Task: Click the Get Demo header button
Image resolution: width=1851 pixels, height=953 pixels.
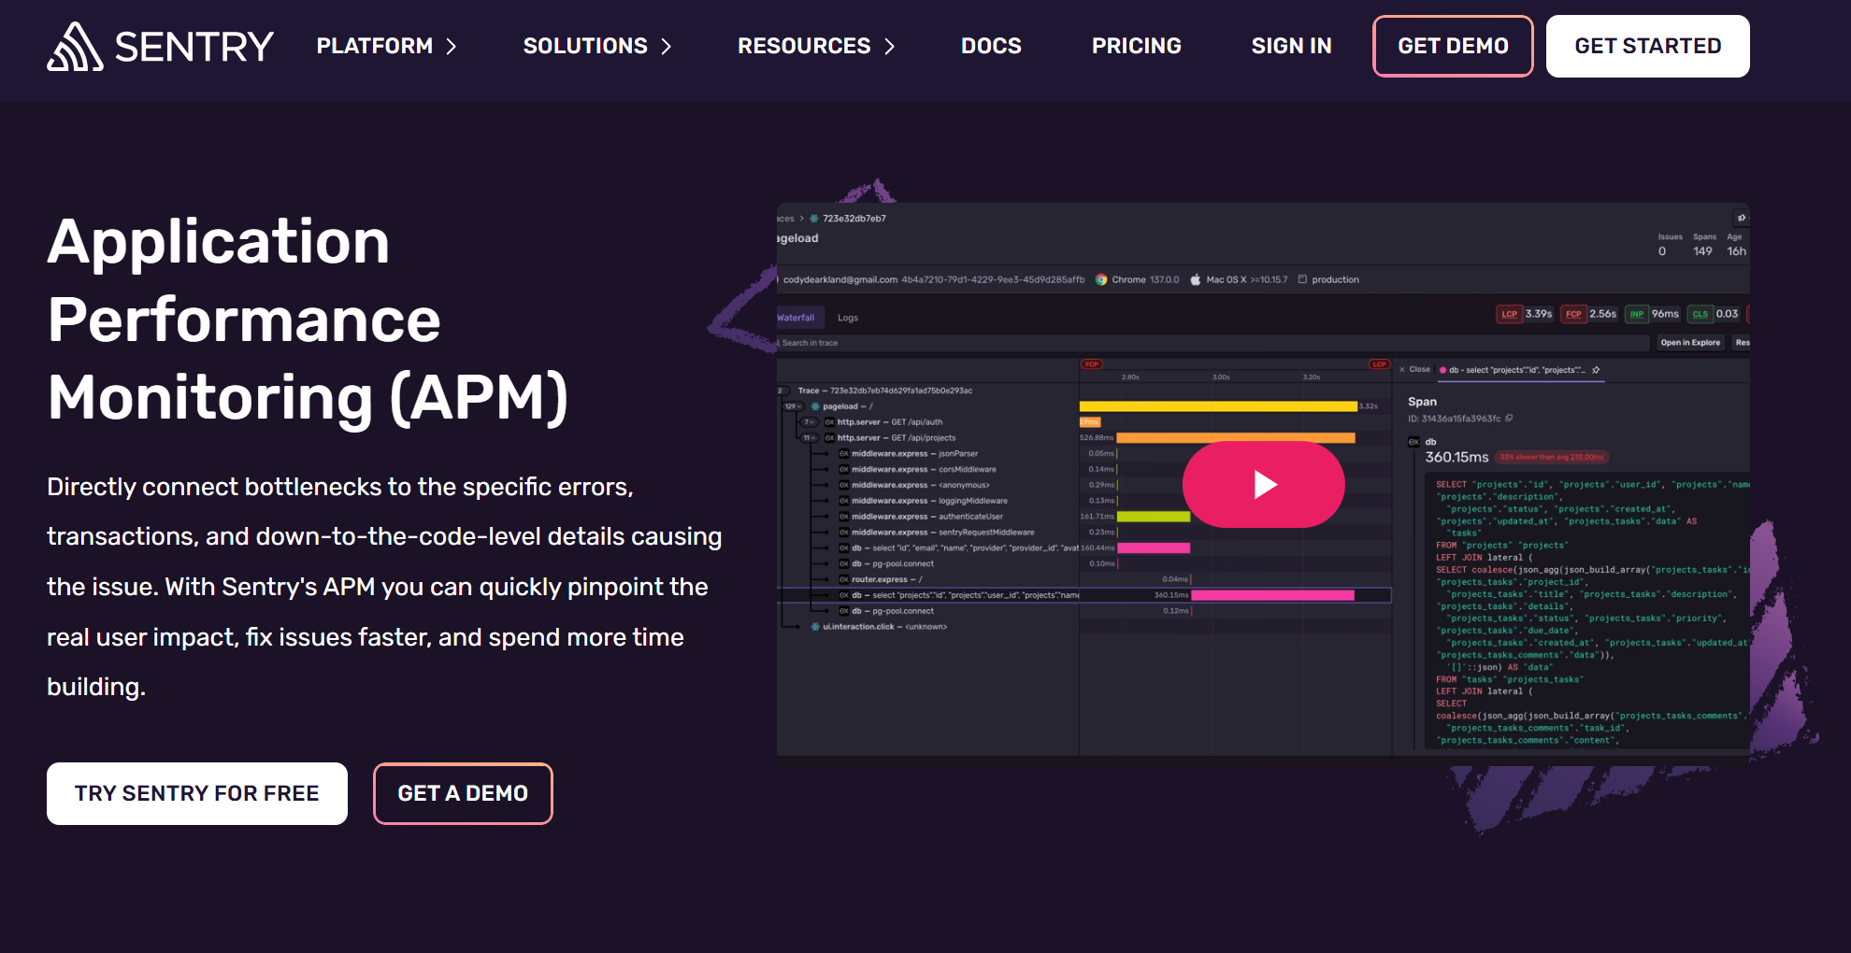Action: pos(1453,46)
